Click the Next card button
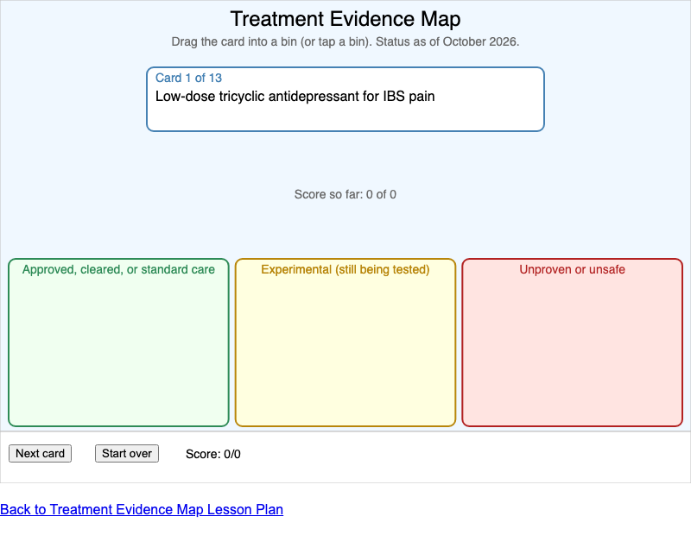The image size is (691, 535). 40,454
